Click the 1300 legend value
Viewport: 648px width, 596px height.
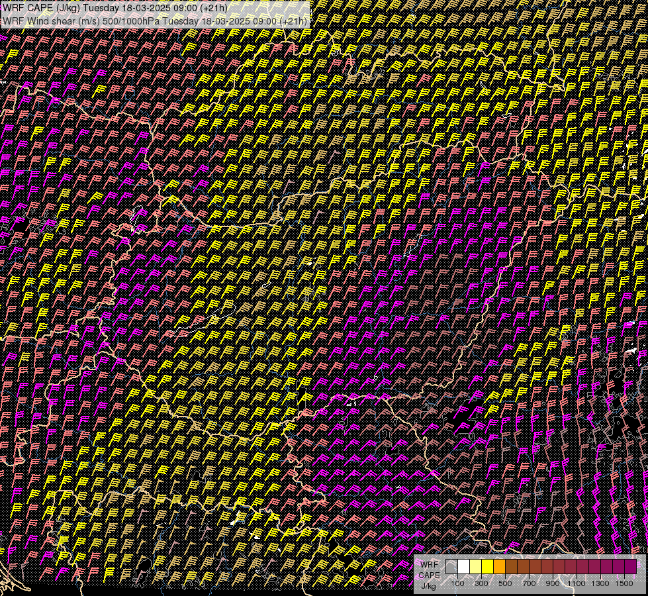600,583
